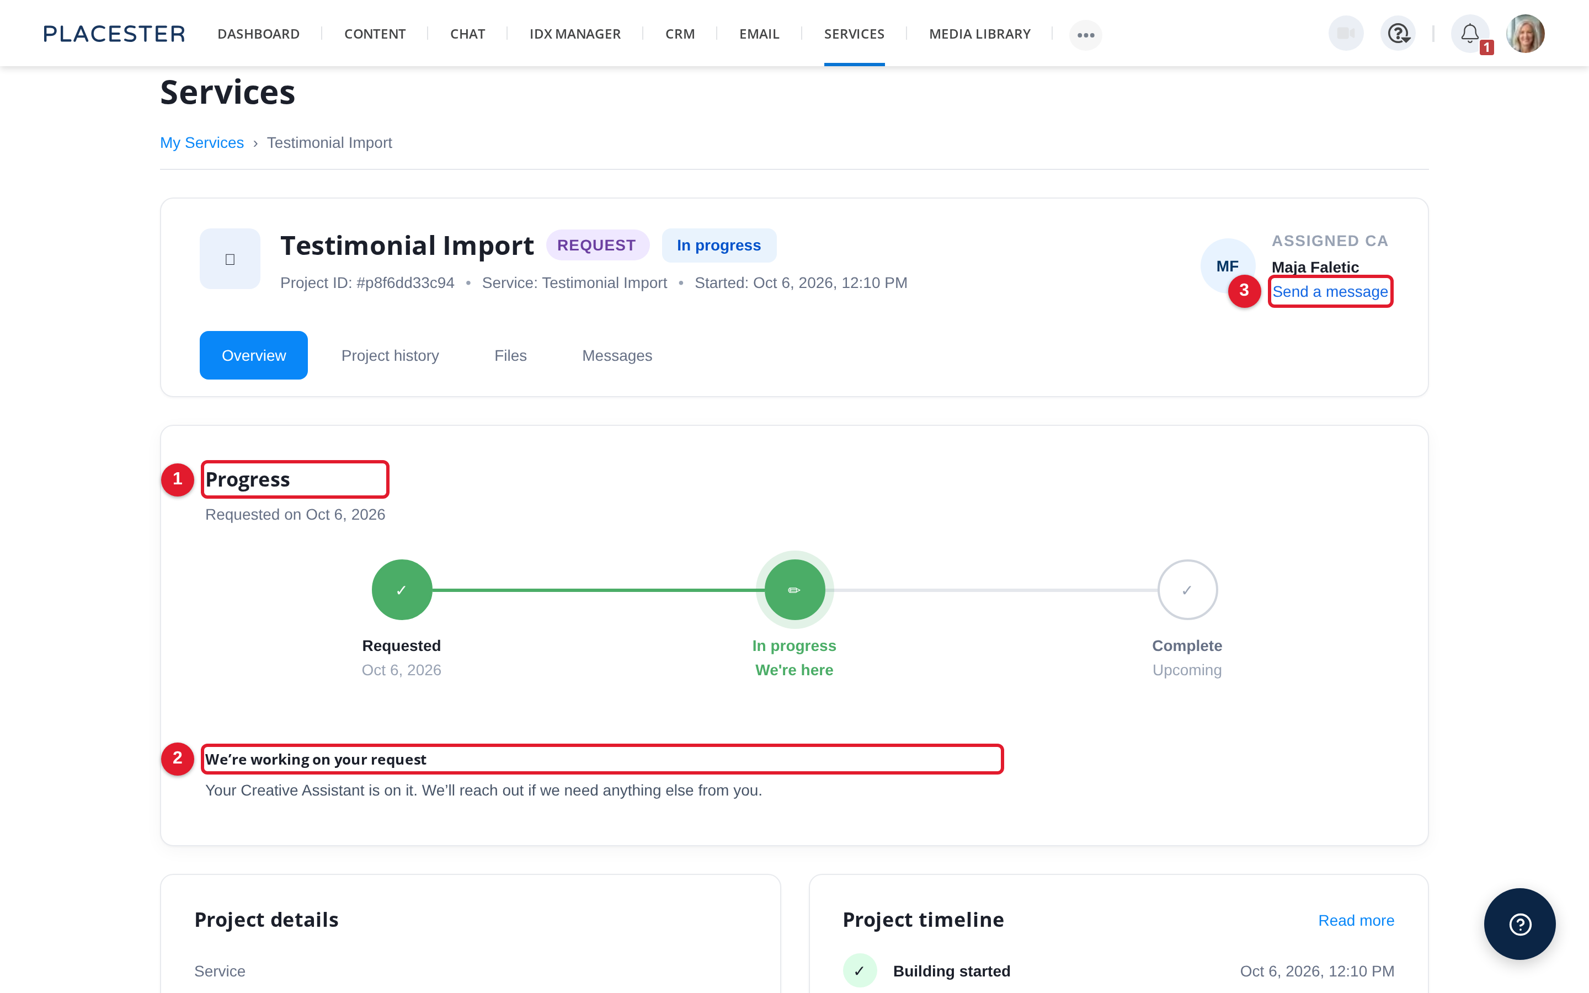Click the MF avatar of assigned CA

(1227, 266)
